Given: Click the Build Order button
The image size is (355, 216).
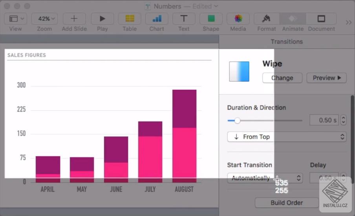Looking at the screenshot, I should [287, 203].
